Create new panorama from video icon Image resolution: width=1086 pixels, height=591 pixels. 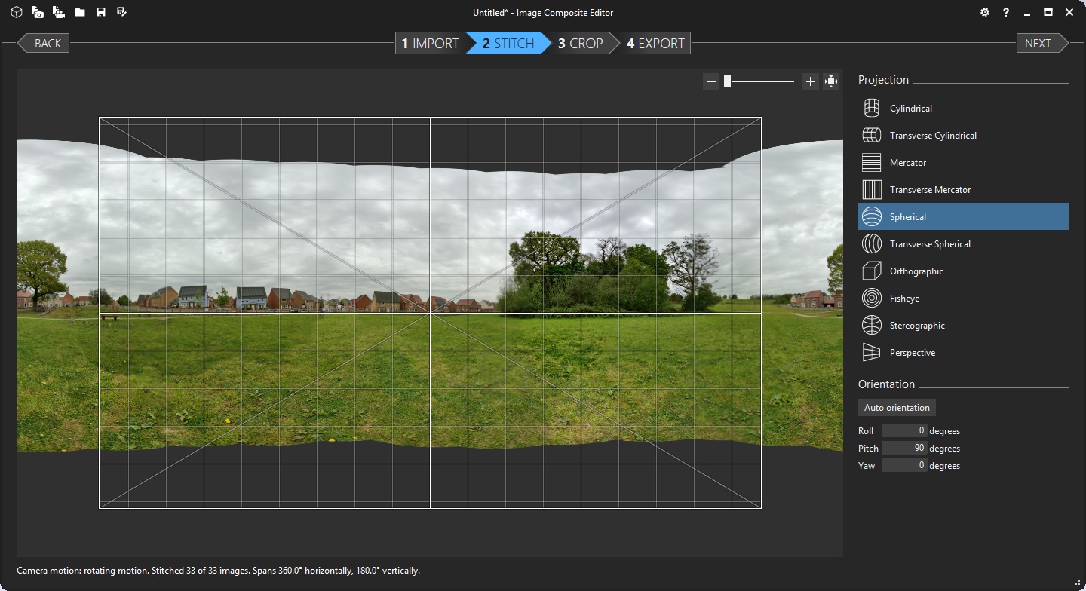[58, 12]
